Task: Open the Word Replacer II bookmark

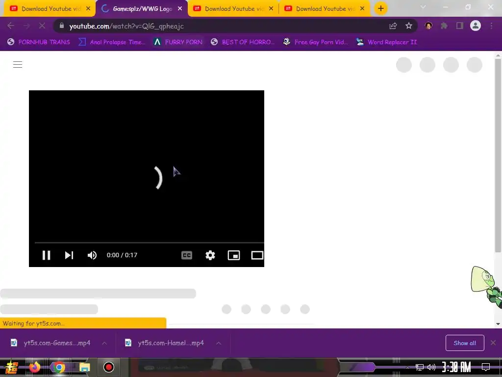Action: [x=386, y=42]
